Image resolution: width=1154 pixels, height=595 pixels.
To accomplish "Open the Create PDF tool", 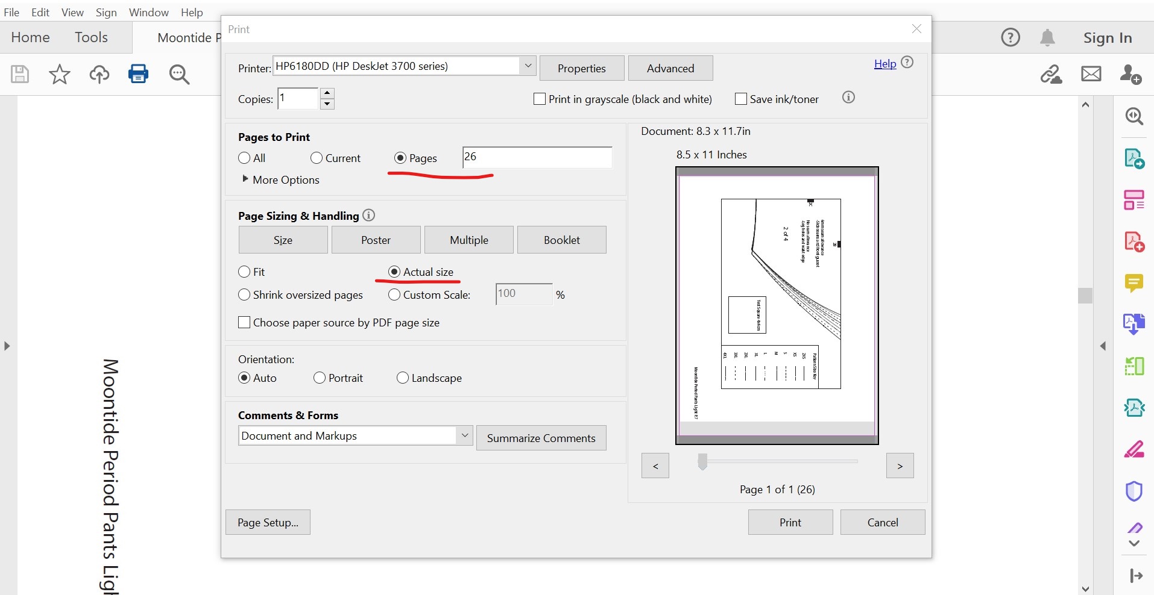I will pyautogui.click(x=1134, y=240).
